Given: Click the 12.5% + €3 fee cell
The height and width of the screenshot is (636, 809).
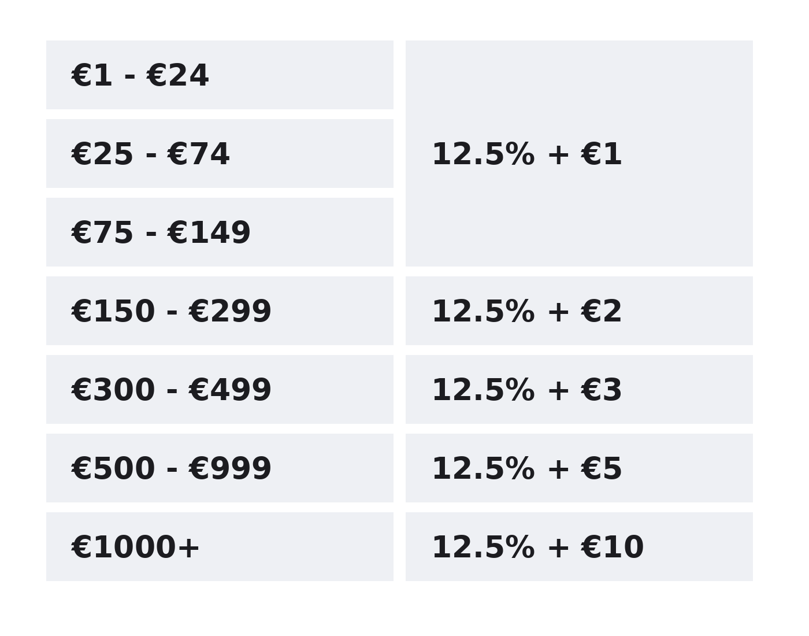Looking at the screenshot, I should tap(579, 390).
